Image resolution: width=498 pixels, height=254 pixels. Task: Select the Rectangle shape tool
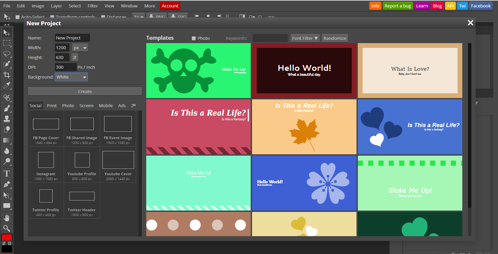tap(7, 205)
